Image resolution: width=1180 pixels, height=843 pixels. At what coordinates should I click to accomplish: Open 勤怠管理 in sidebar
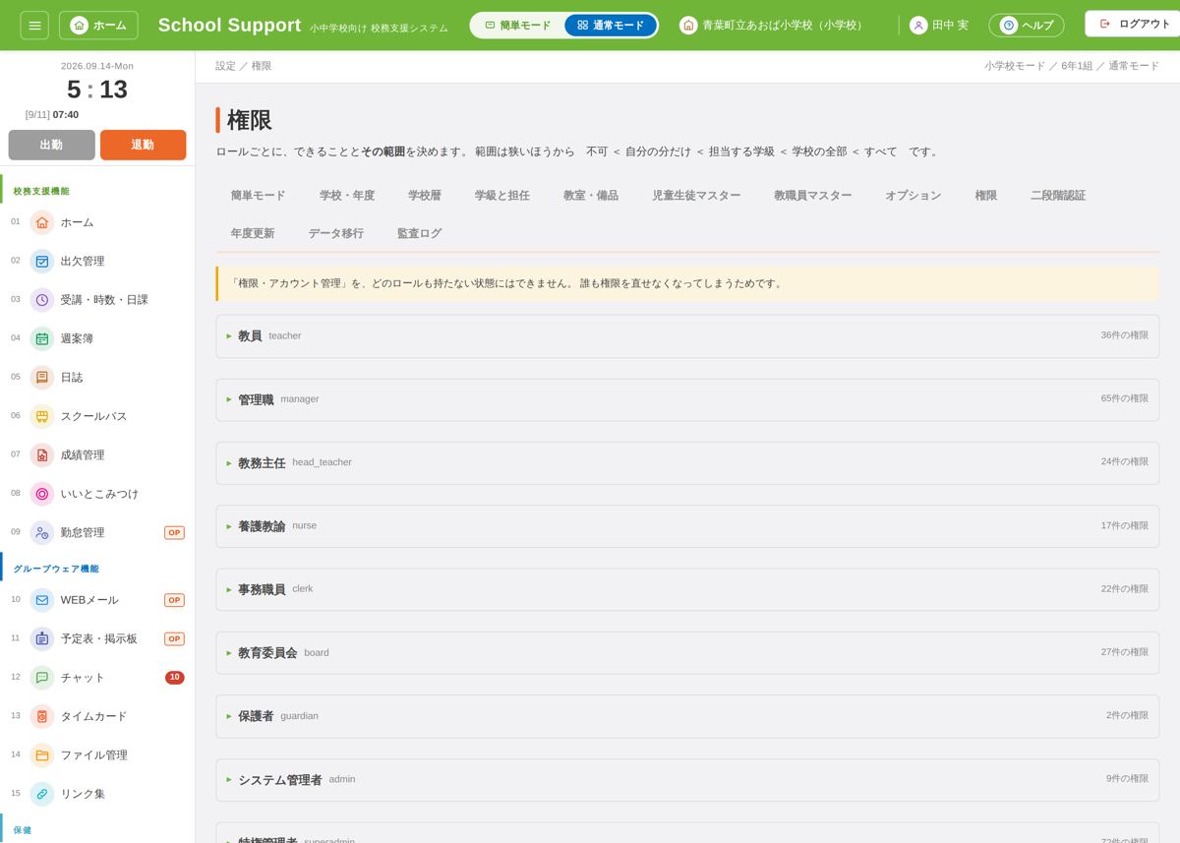pos(97,532)
